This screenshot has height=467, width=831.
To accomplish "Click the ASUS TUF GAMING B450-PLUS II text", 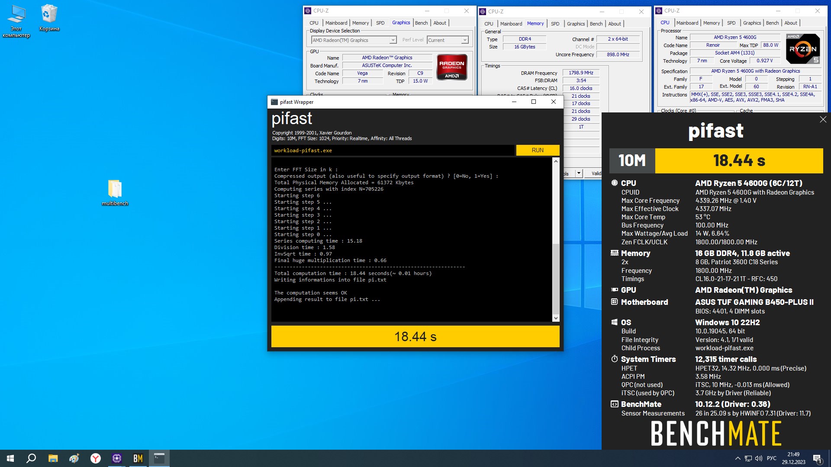I will [754, 302].
